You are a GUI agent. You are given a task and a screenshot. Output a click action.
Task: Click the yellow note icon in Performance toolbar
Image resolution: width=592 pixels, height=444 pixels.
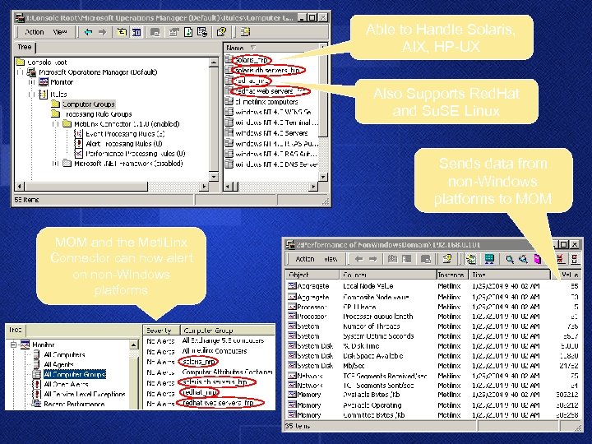(x=447, y=259)
